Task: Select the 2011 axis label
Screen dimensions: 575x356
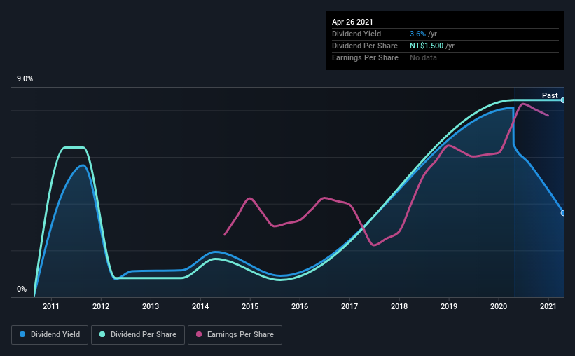Action: point(51,306)
